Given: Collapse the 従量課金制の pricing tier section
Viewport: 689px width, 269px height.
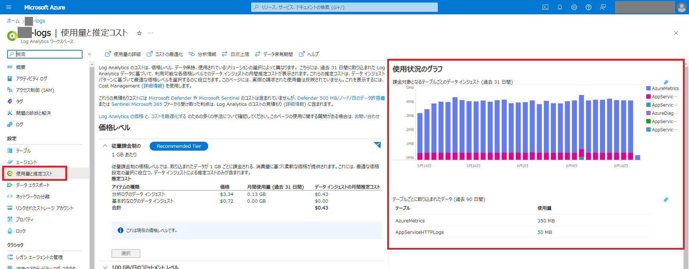Looking at the screenshot, I should [x=105, y=146].
